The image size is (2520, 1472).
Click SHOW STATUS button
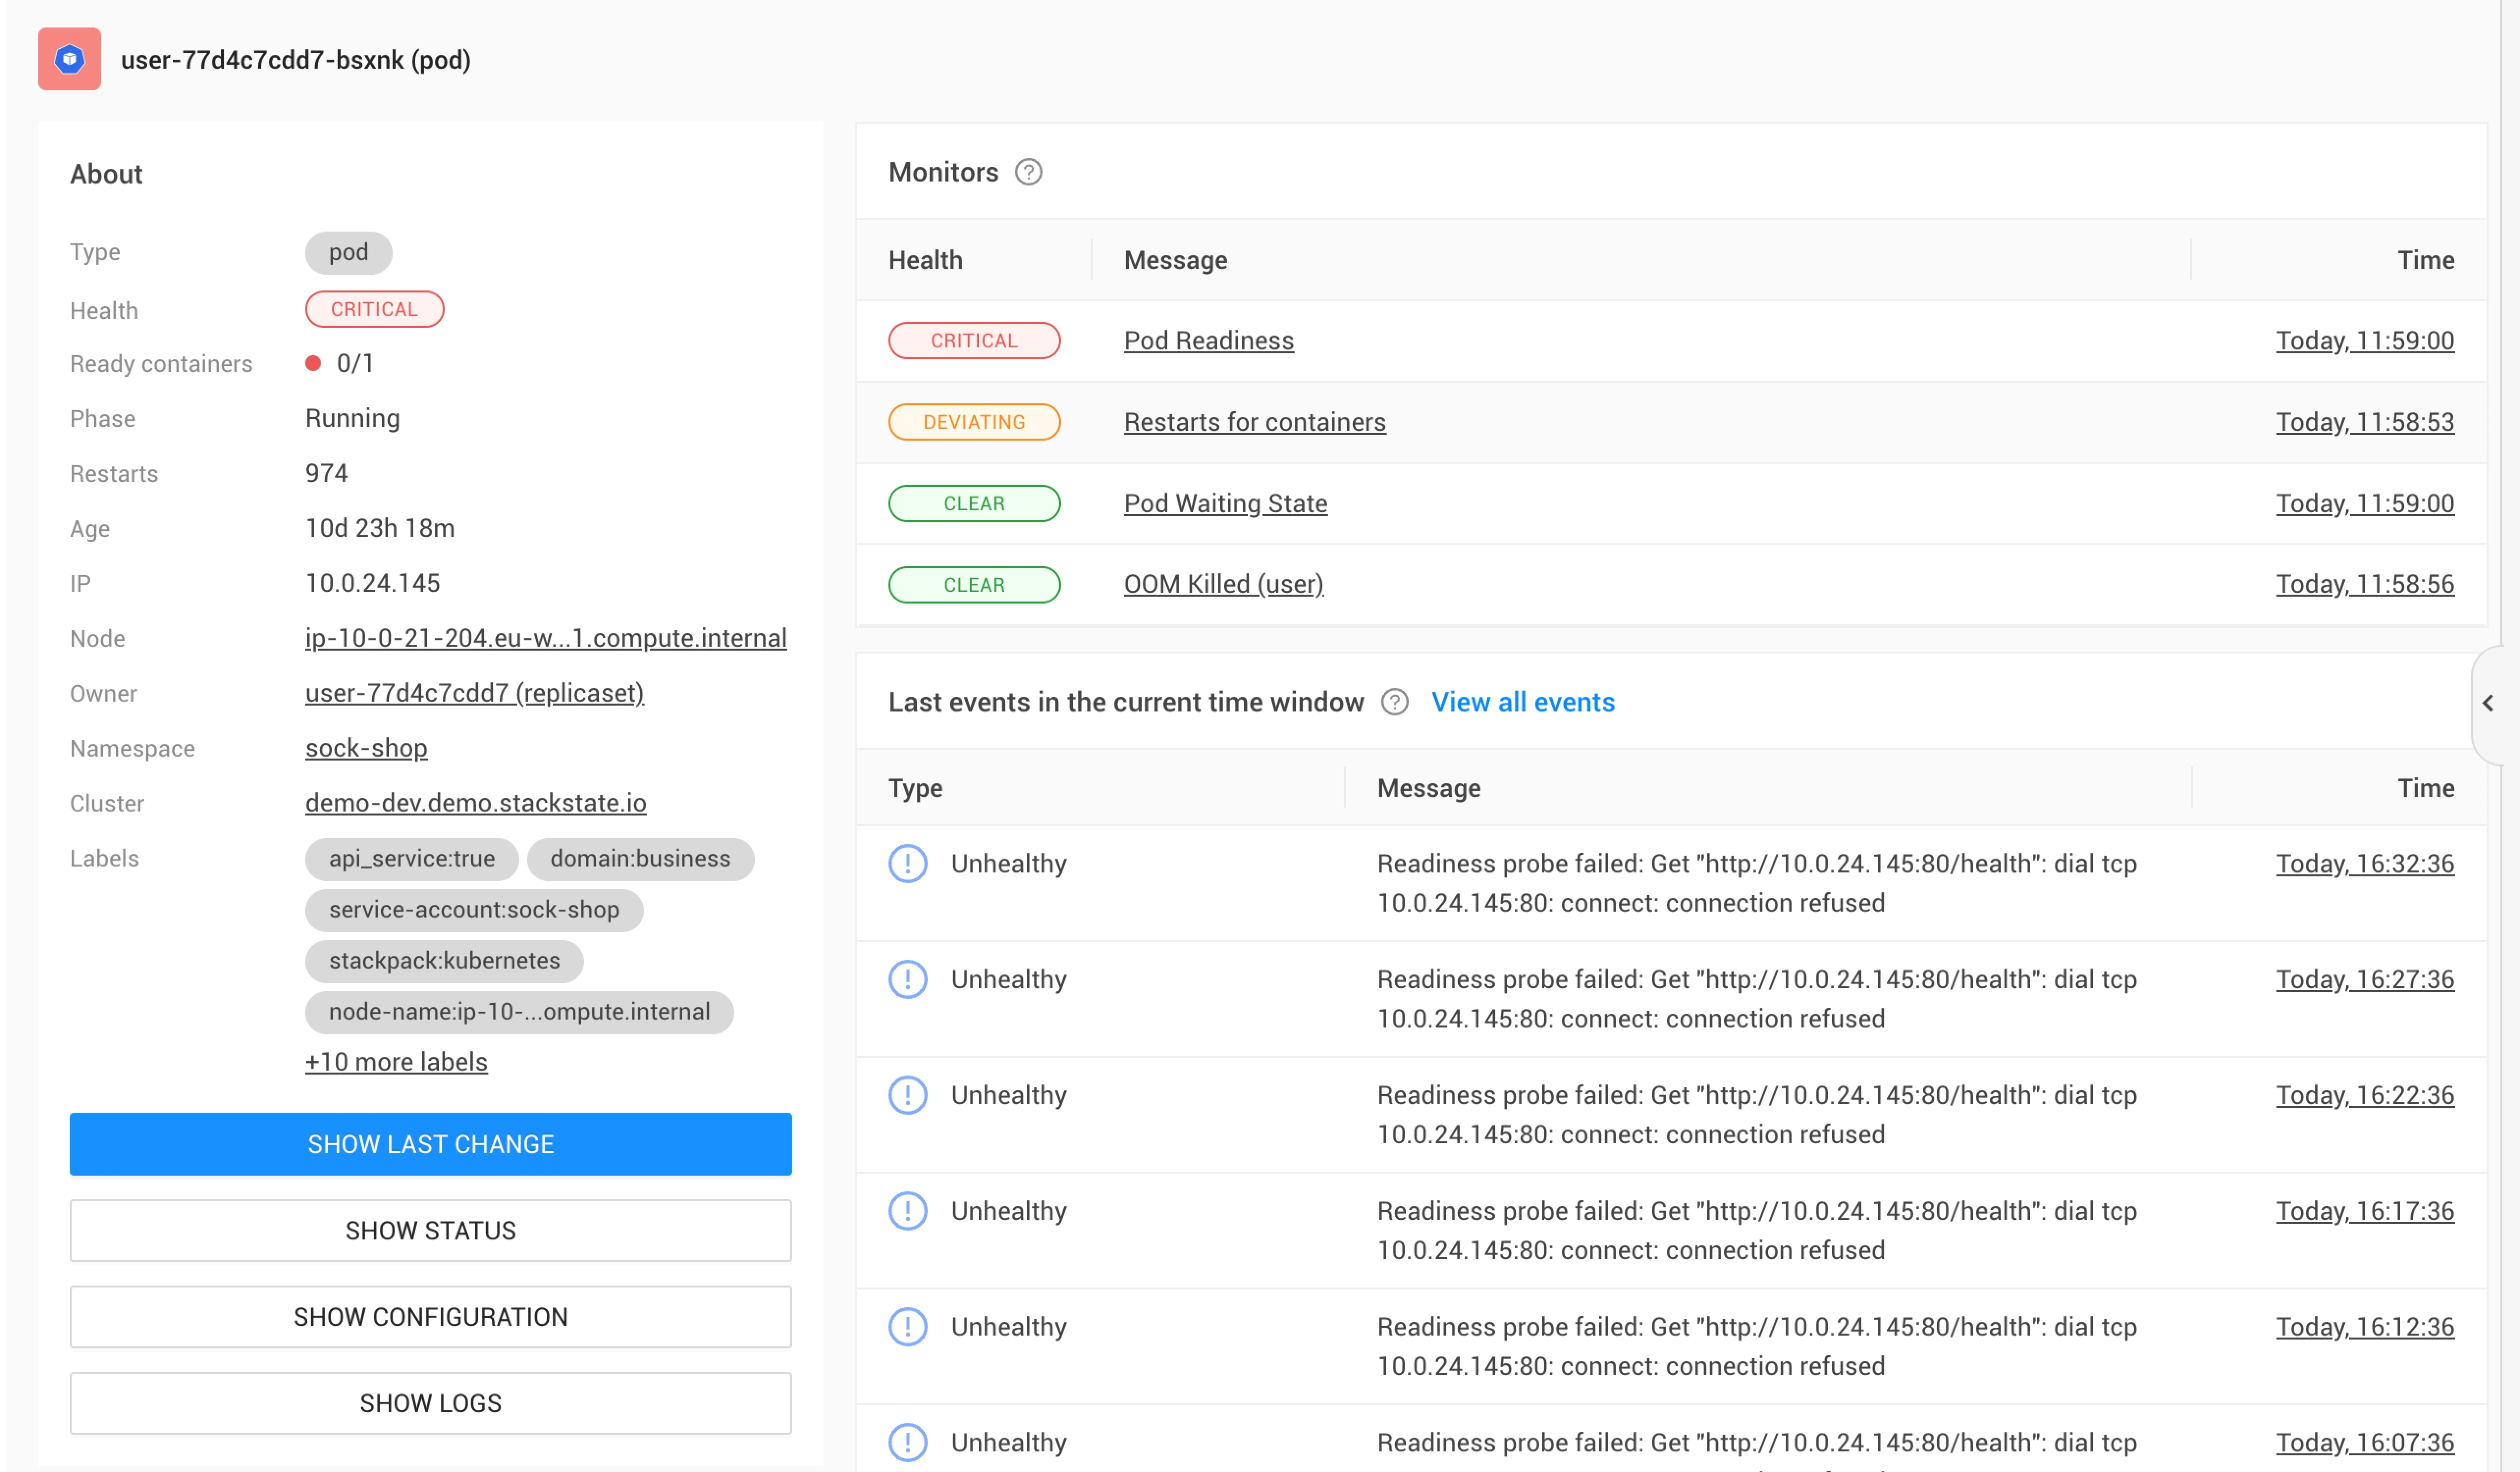[x=430, y=1231]
